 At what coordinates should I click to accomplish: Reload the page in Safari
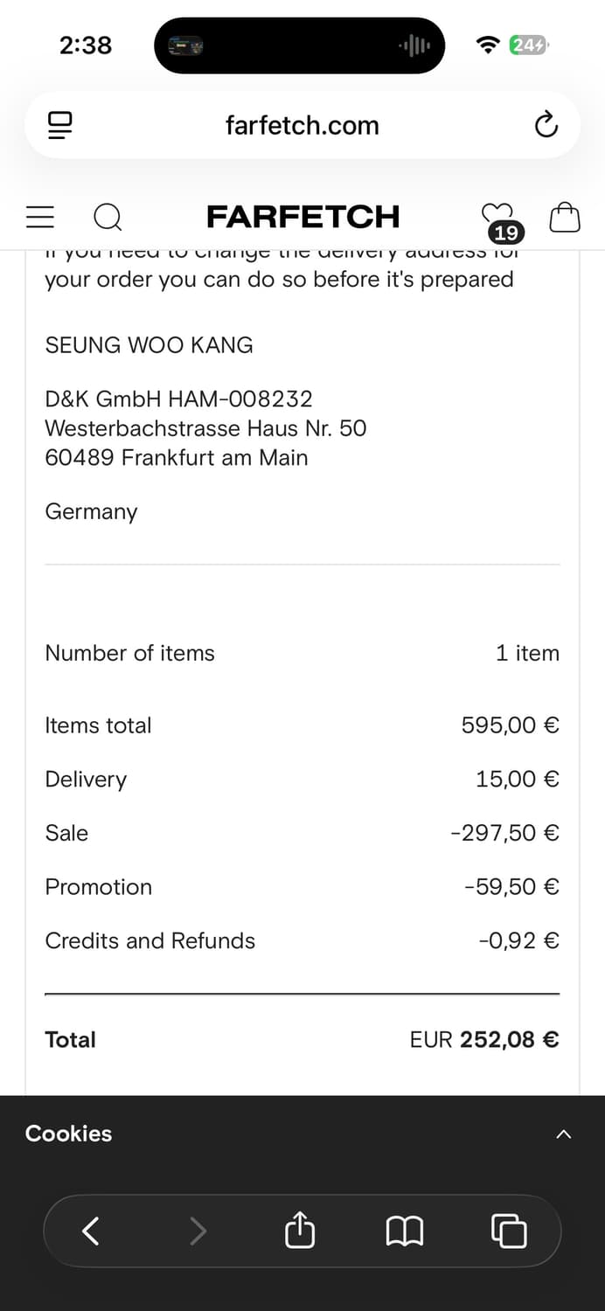tap(546, 125)
